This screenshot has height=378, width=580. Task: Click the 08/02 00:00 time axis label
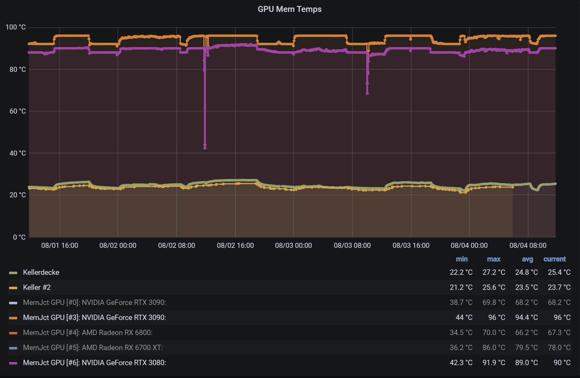point(118,246)
